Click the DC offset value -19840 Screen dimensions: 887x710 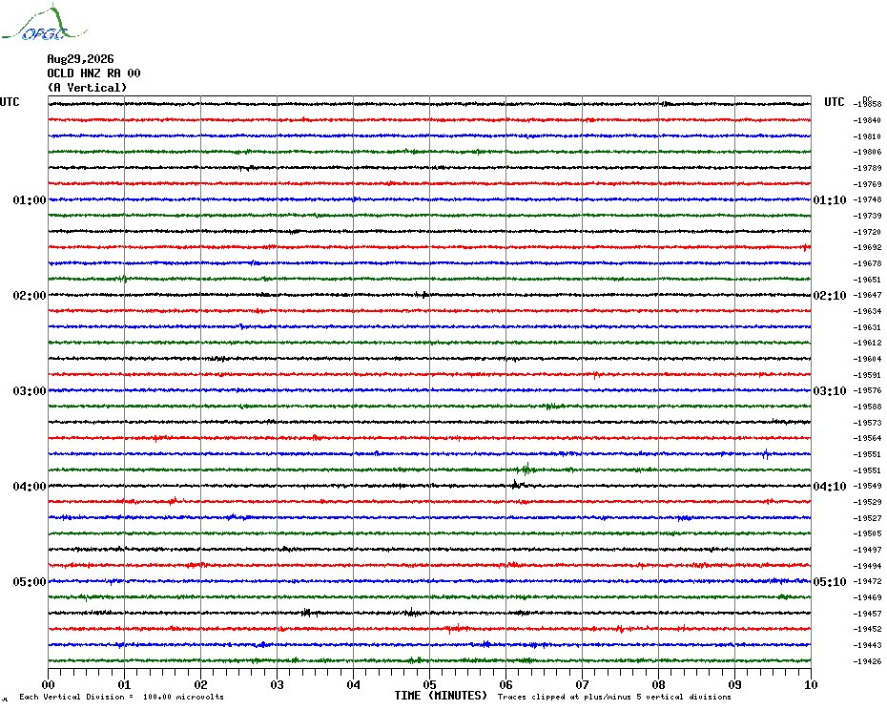click(867, 120)
